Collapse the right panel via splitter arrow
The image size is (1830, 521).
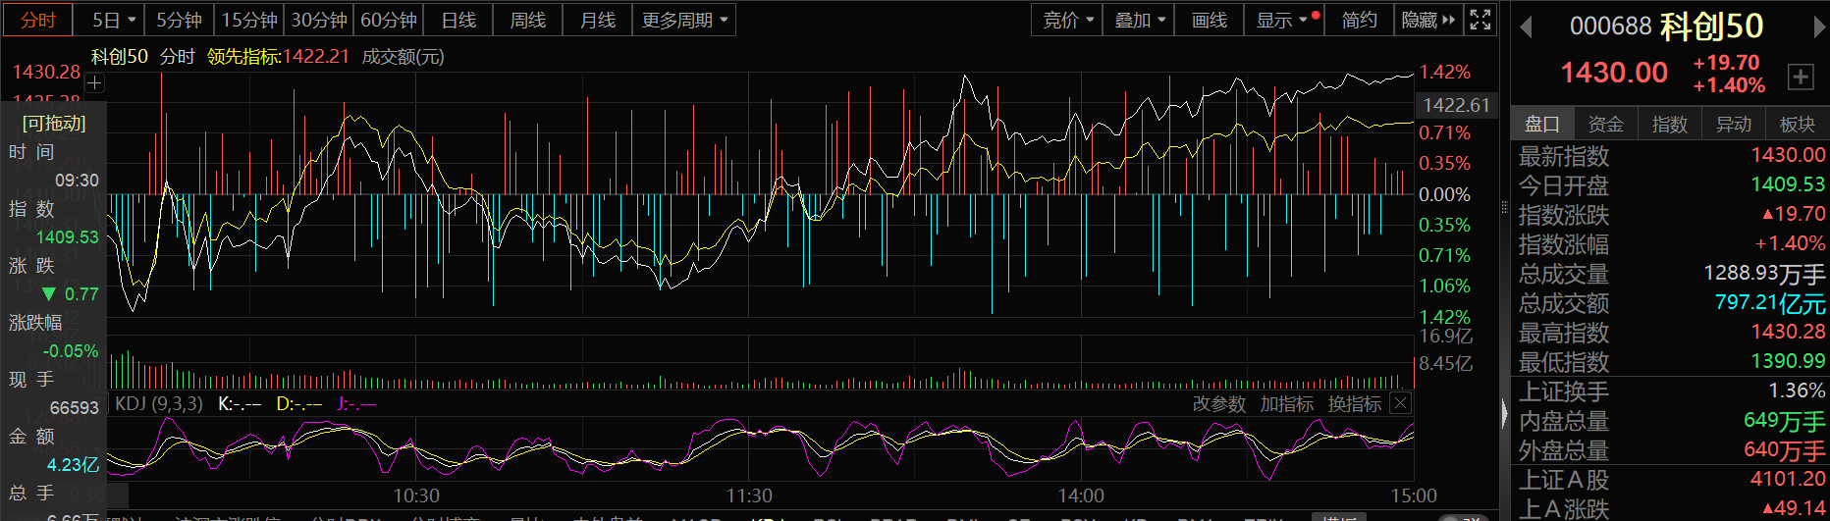(x=1504, y=414)
